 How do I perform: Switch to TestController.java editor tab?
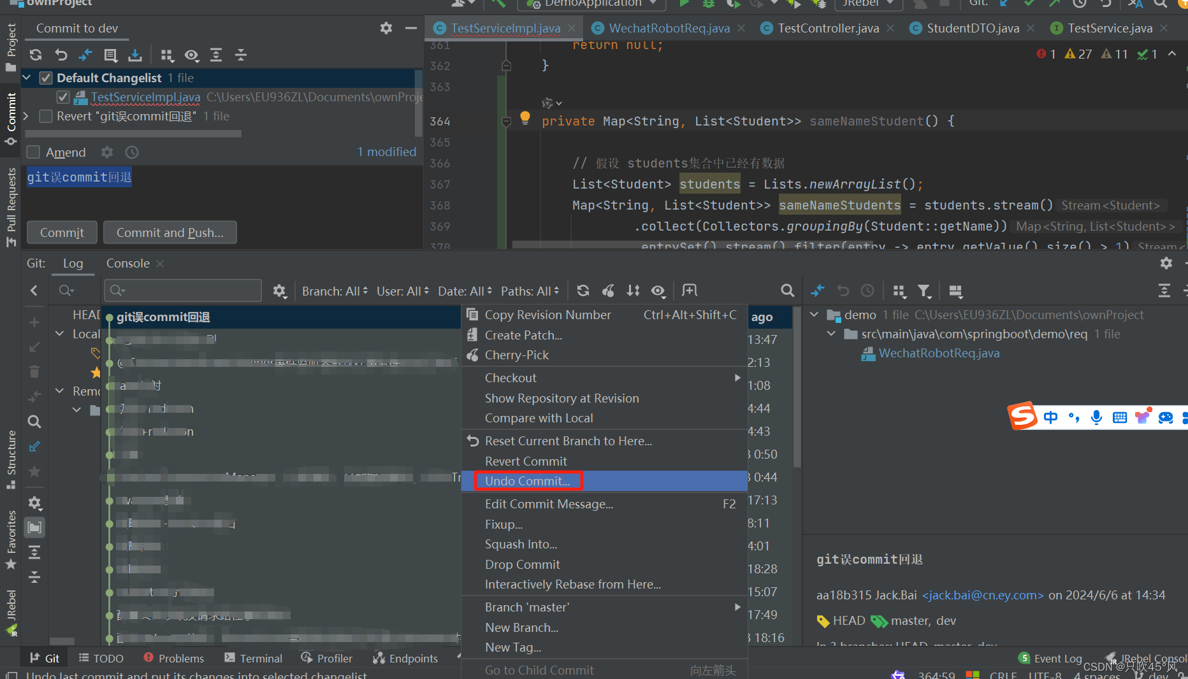828,28
